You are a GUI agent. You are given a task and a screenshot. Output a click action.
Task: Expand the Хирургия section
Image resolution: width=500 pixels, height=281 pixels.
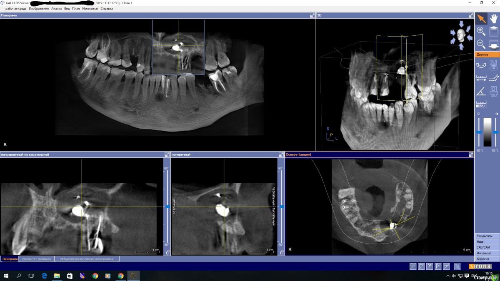(487, 259)
